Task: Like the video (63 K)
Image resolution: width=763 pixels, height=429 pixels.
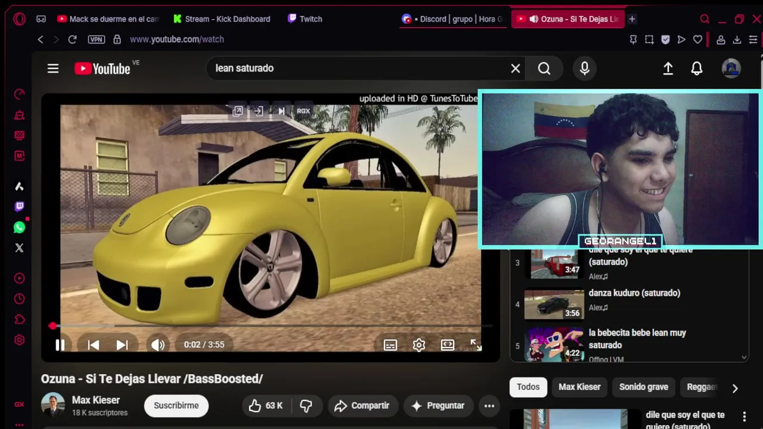Action: [266, 406]
